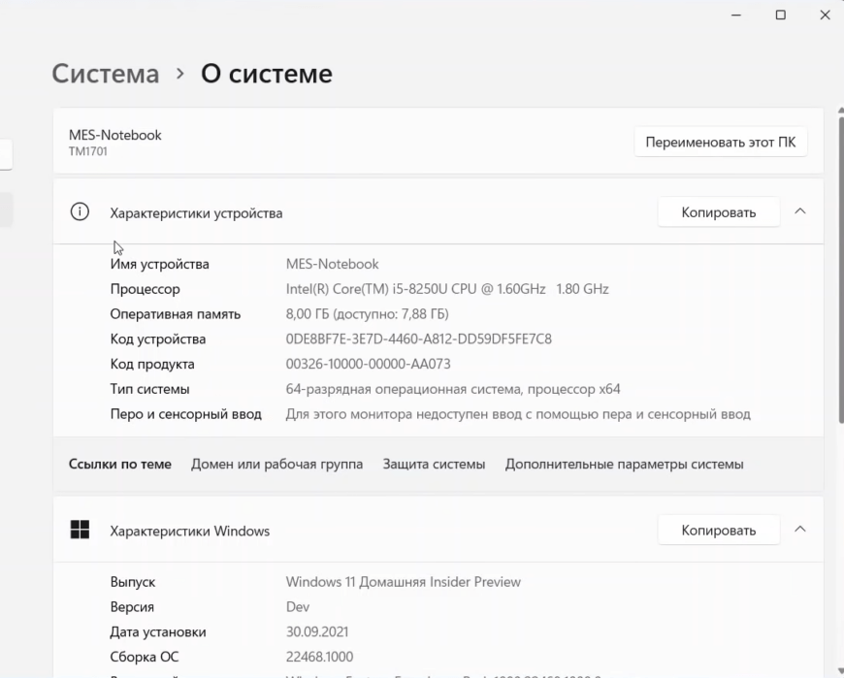Click the vertical scrollbar thumb

pyautogui.click(x=841, y=269)
